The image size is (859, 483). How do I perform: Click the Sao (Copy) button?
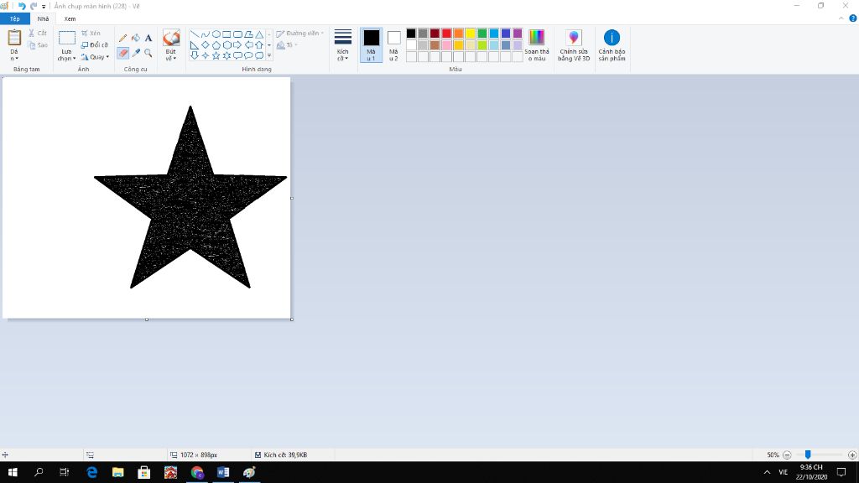tap(38, 45)
